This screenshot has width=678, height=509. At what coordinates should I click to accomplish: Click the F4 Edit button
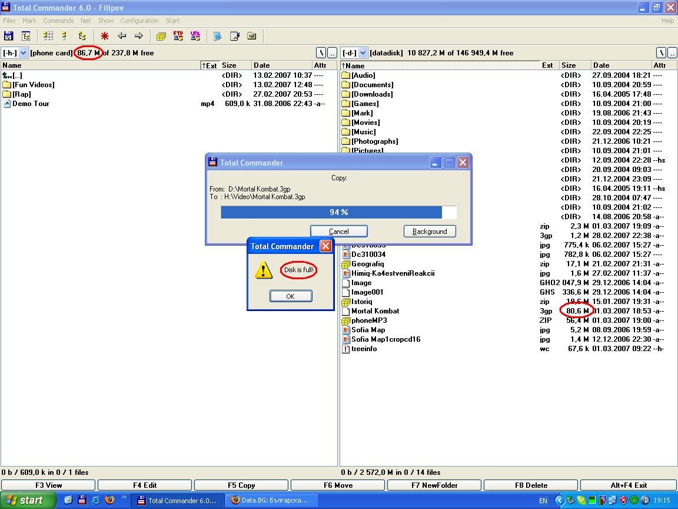pos(145,485)
